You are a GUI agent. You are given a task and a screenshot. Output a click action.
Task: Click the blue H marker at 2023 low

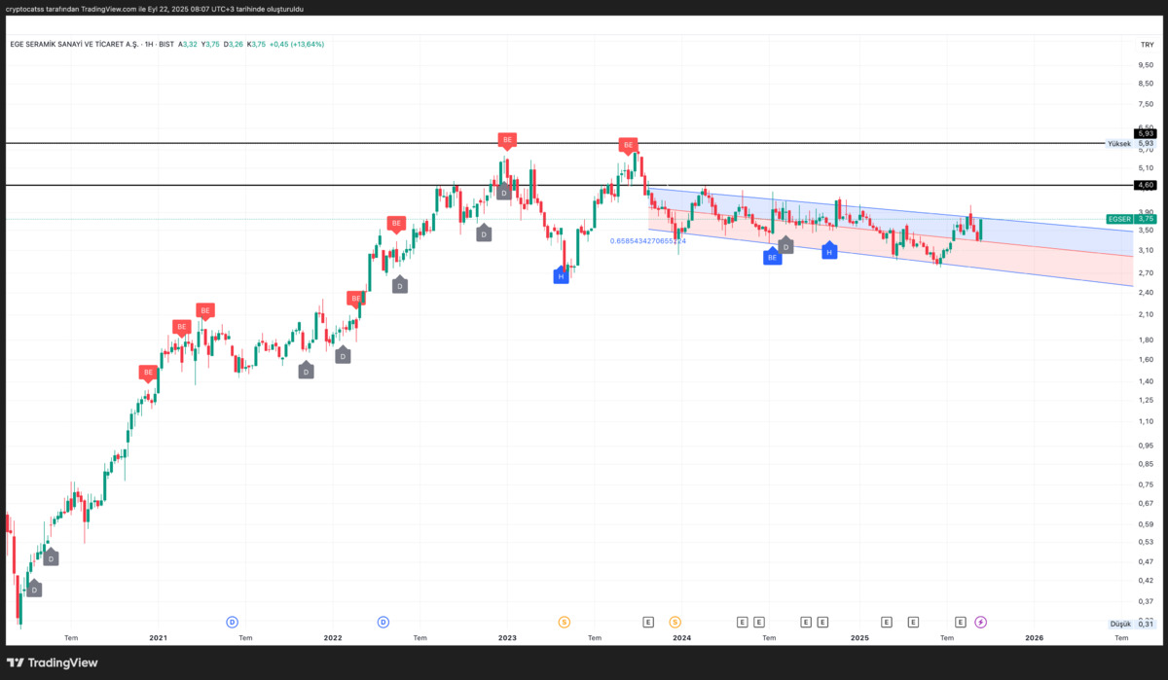click(x=561, y=276)
